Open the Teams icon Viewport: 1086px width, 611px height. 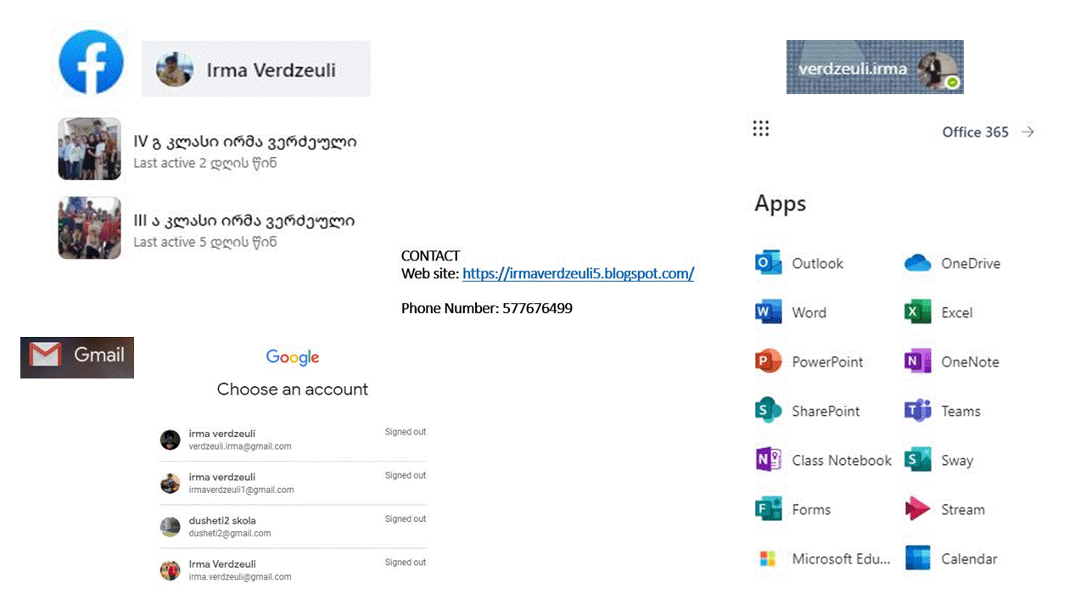click(918, 411)
